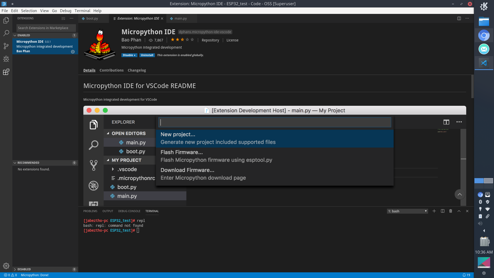Open the Disable dropdown button
Screen dimensions: 494x278
(129, 55)
